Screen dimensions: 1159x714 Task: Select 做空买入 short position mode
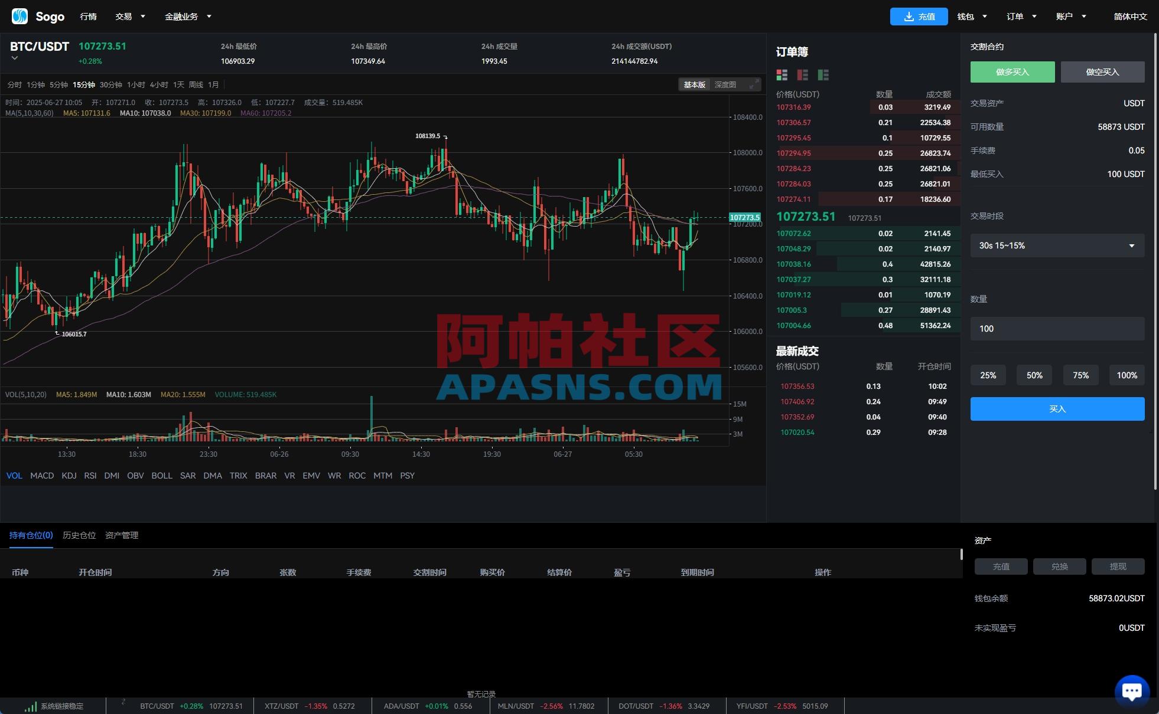[x=1102, y=71]
